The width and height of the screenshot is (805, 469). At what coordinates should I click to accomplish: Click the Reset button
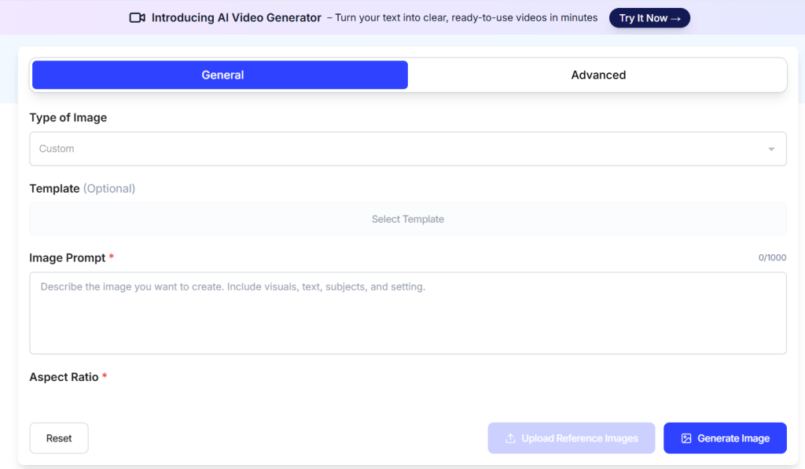pyautogui.click(x=59, y=438)
